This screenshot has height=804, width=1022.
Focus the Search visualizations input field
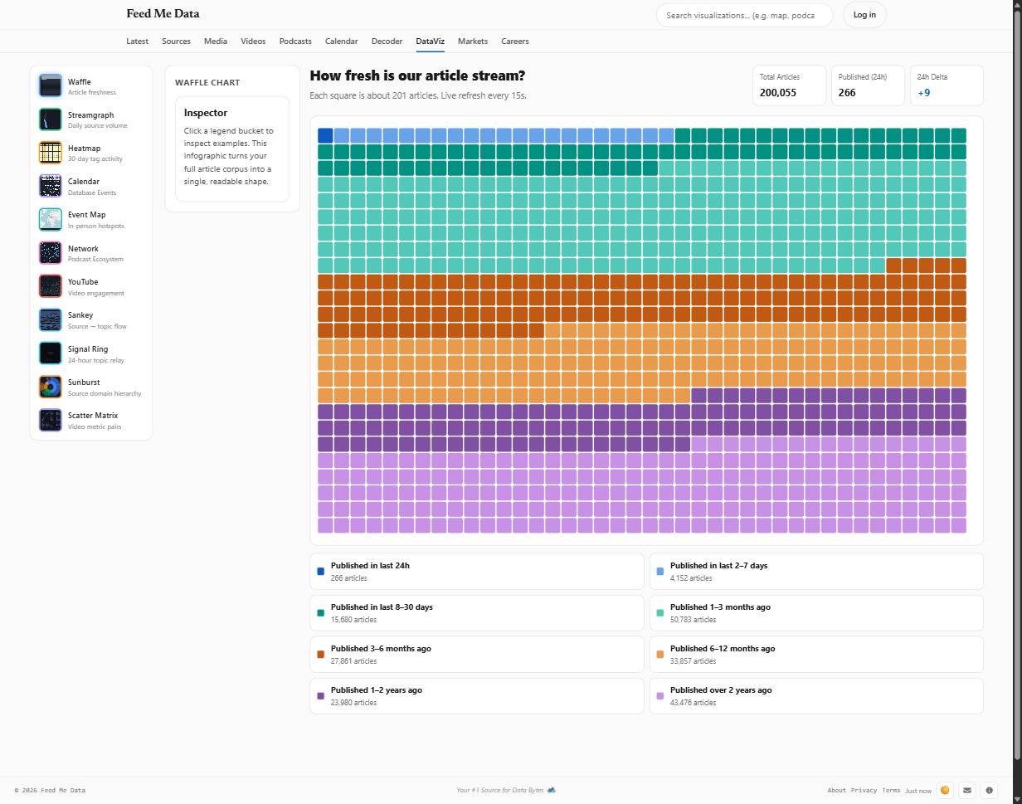(744, 15)
